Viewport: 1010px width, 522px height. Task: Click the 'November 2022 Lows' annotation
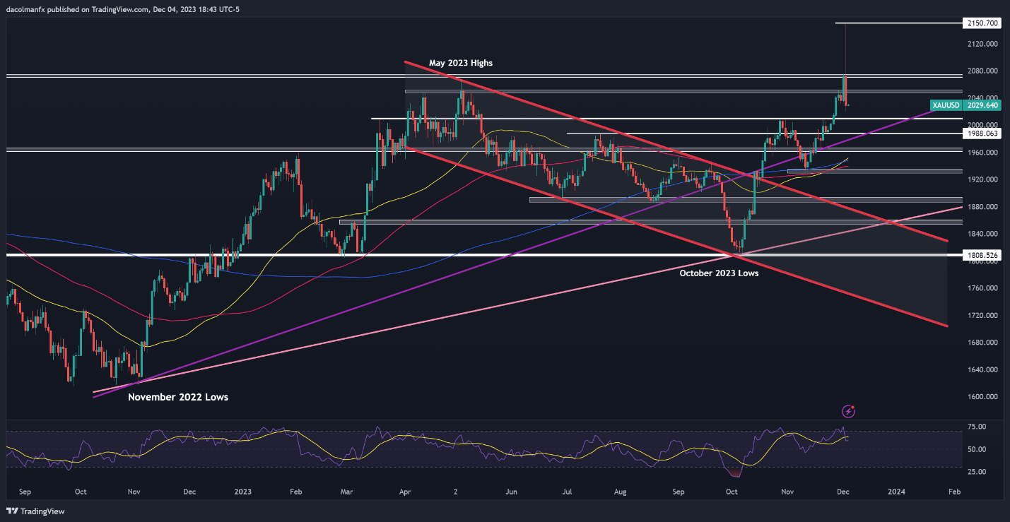(x=178, y=397)
